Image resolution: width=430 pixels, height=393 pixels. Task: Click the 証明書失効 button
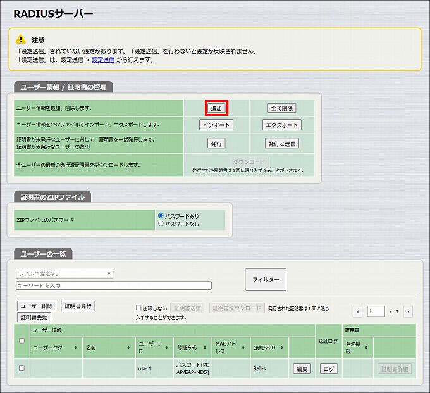pos(34,317)
